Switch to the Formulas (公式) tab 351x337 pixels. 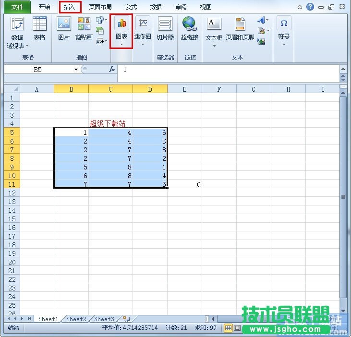(x=131, y=7)
